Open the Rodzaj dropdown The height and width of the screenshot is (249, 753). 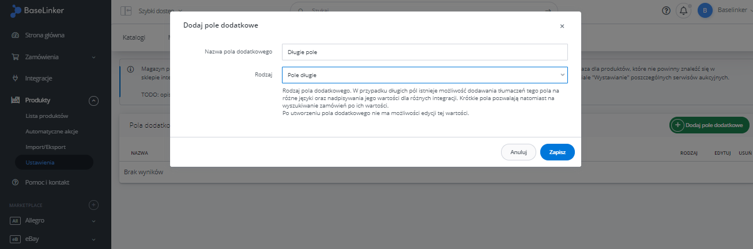click(424, 75)
